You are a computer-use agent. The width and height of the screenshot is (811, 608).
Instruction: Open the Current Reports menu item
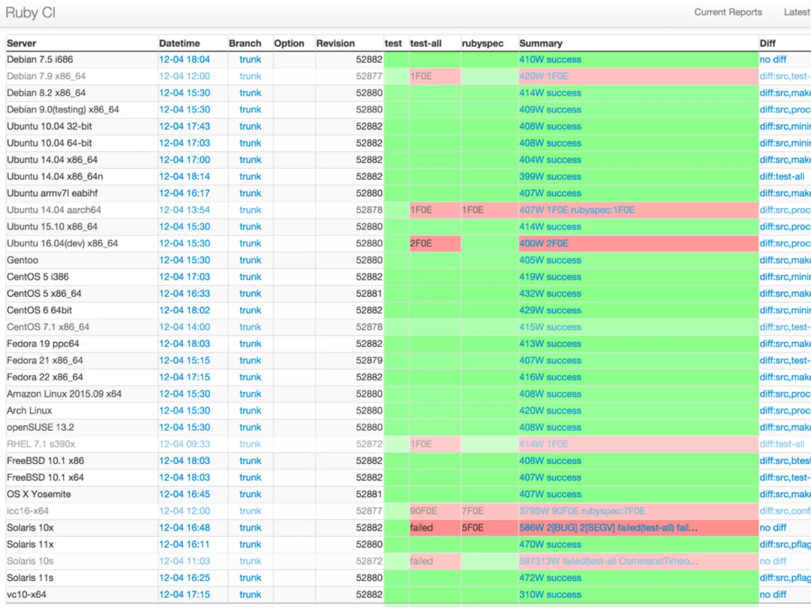[x=728, y=12]
